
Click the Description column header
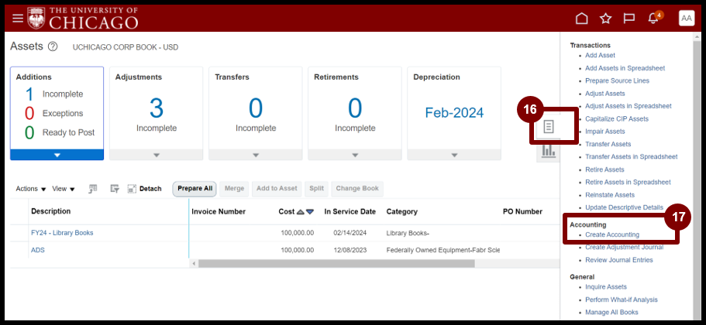[x=51, y=211]
